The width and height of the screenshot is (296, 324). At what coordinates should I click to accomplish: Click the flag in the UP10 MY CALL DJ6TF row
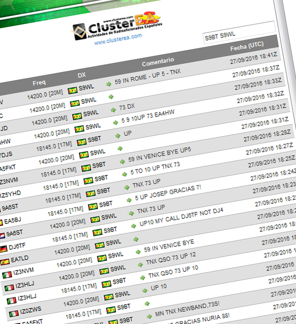[97, 232]
